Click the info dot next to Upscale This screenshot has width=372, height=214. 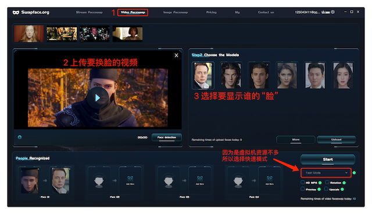(342, 190)
